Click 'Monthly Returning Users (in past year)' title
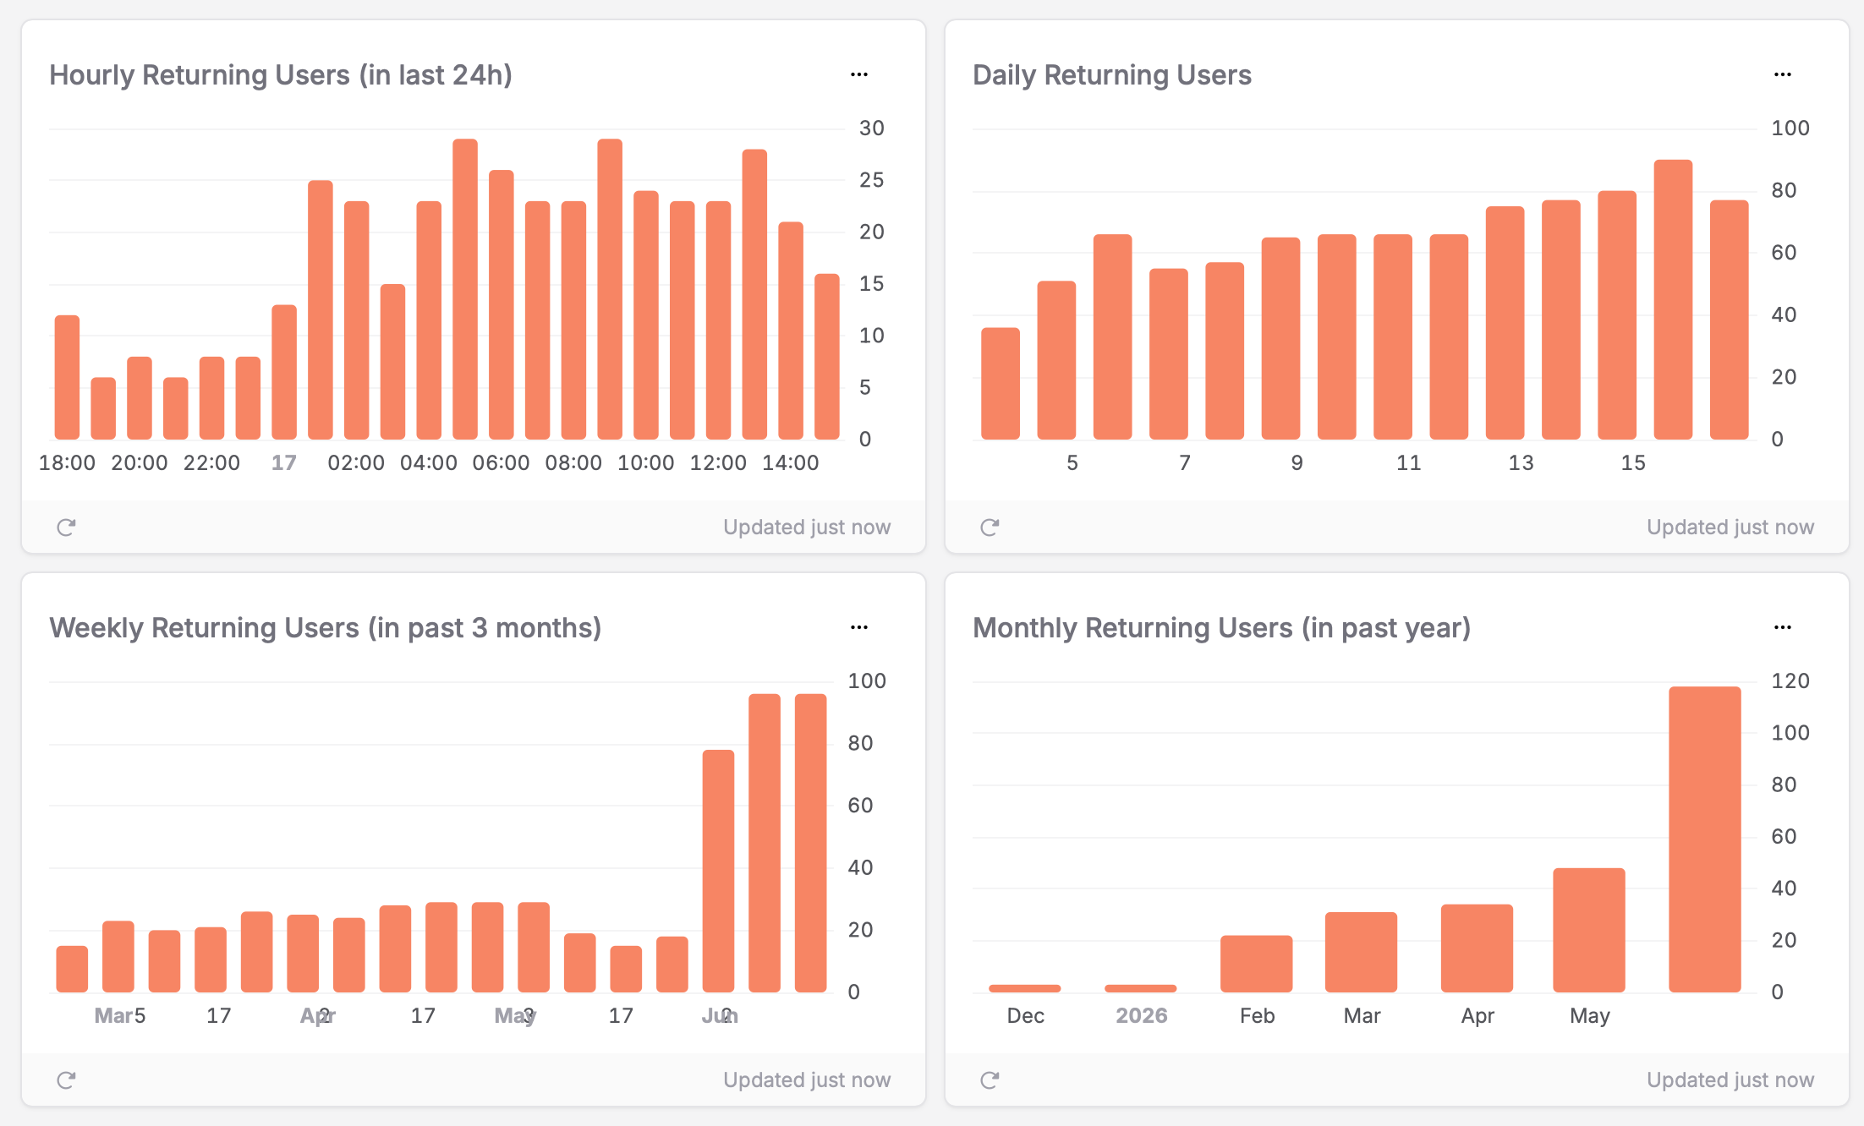 [x=1222, y=628]
